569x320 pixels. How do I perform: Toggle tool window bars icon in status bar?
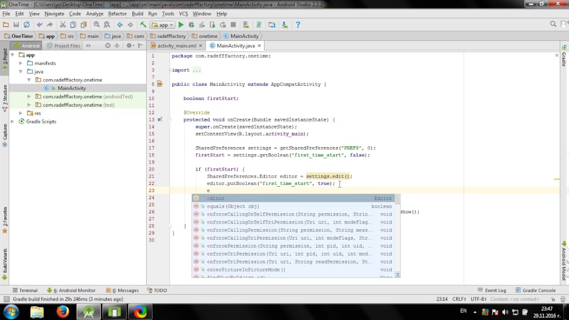click(6, 299)
